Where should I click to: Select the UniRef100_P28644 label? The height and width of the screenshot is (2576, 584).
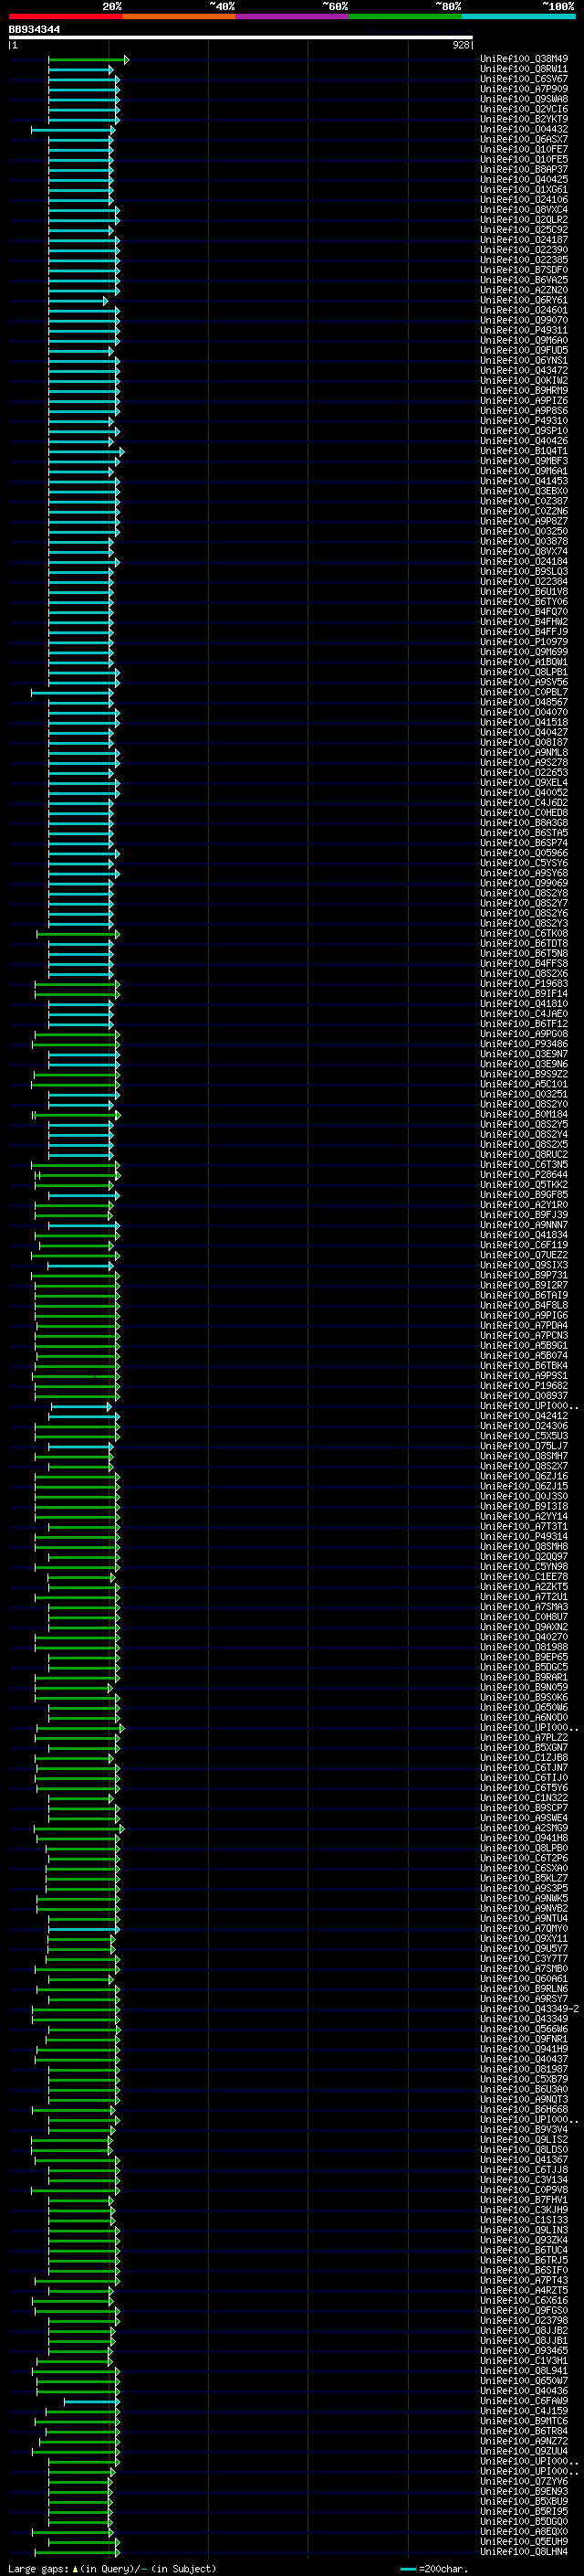click(x=524, y=1174)
